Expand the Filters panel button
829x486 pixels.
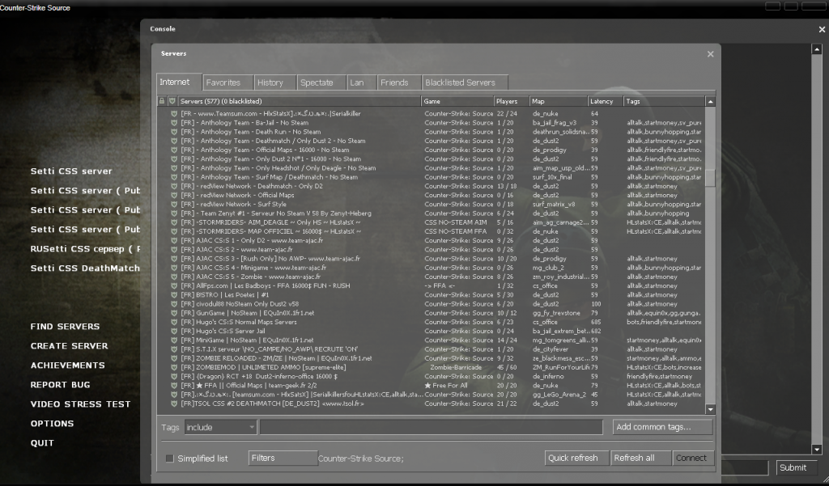coord(283,458)
